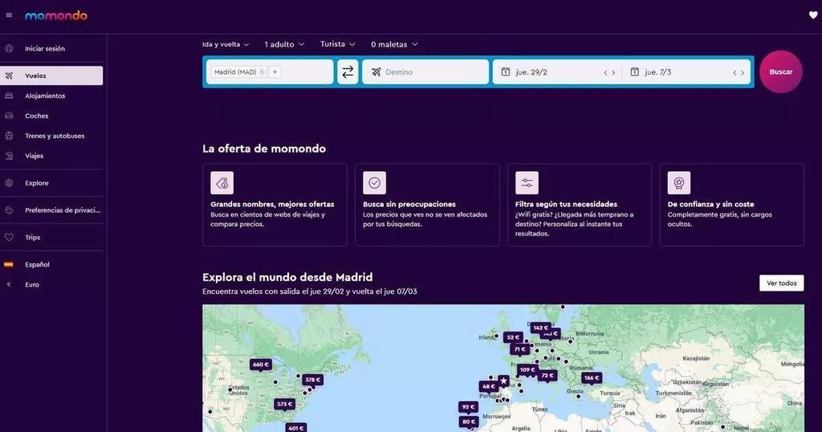Image resolution: width=822 pixels, height=432 pixels.
Task: Click the momondo logo
Action: pos(56,16)
